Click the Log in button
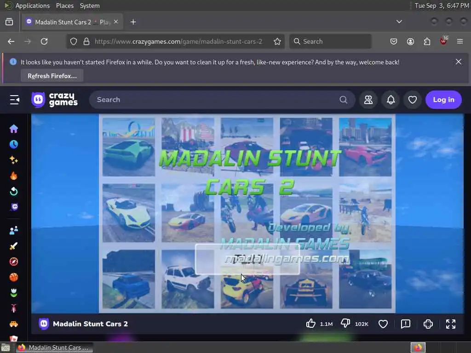The width and height of the screenshot is (471, 353). [443, 100]
